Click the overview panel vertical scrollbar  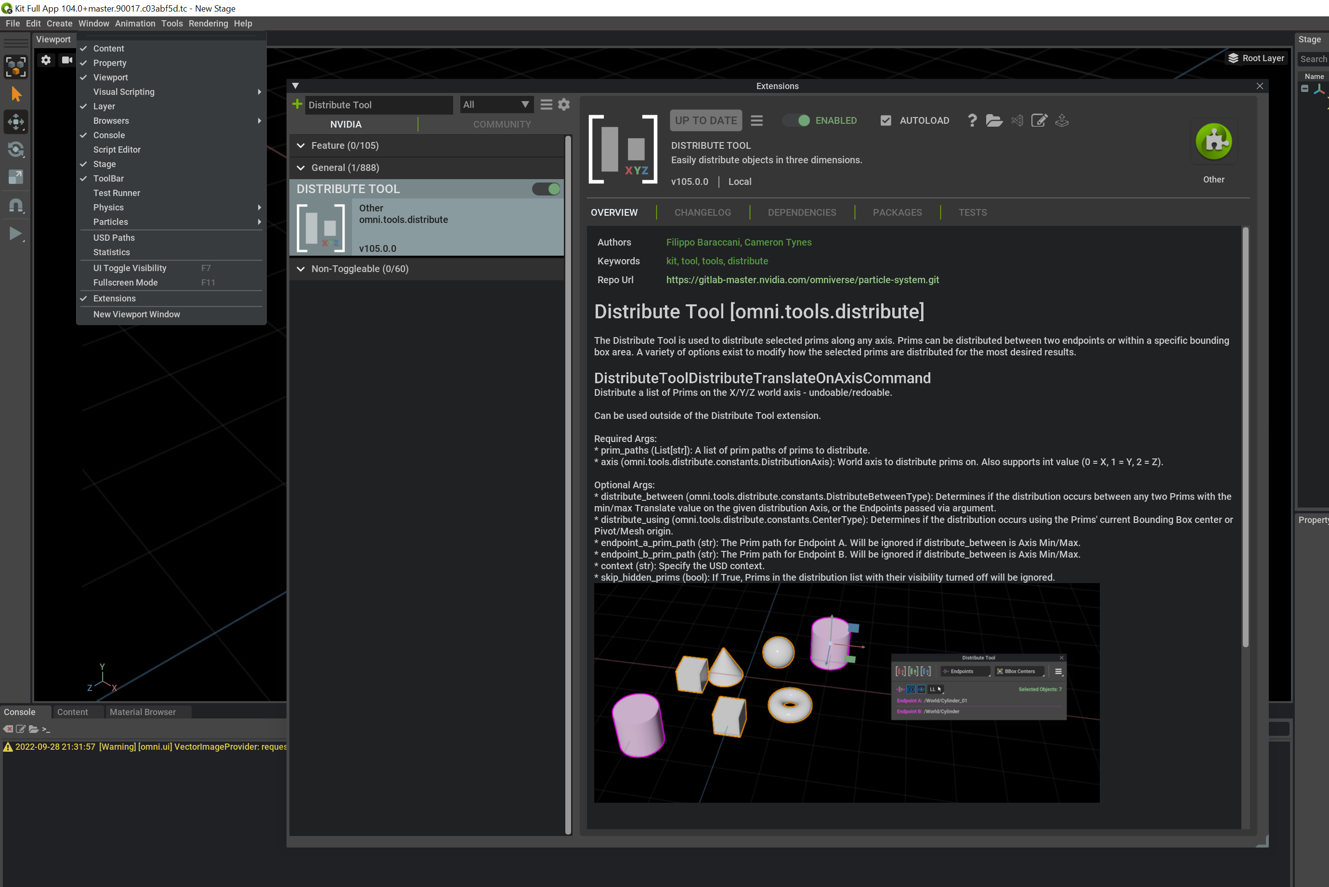tap(1245, 437)
